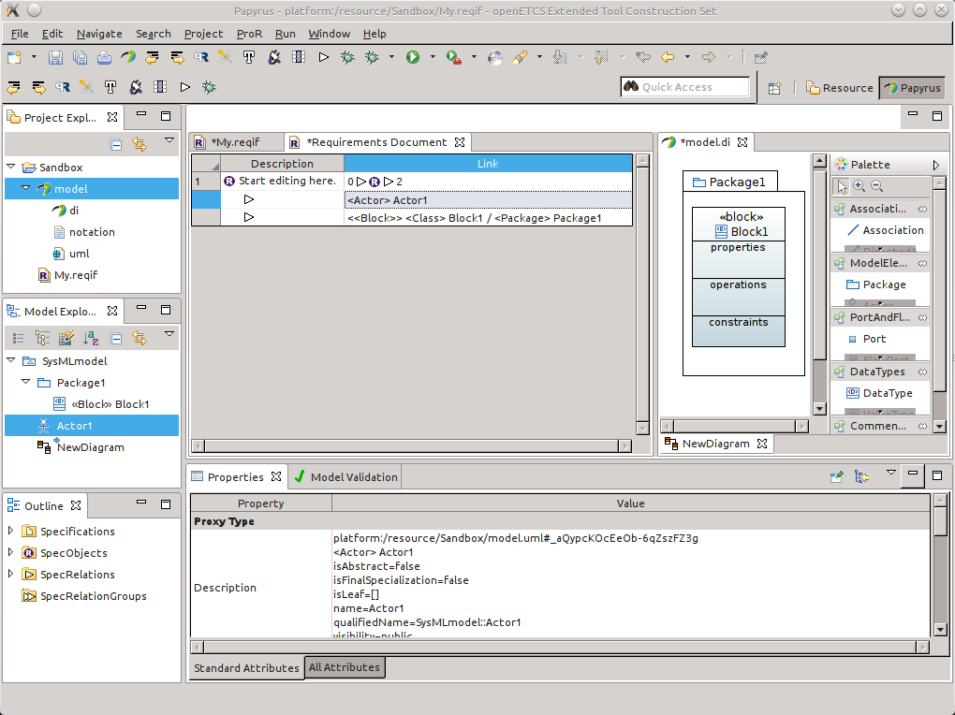This screenshot has width=955, height=715.
Task: Click the Quick Access search field
Action: (x=685, y=87)
